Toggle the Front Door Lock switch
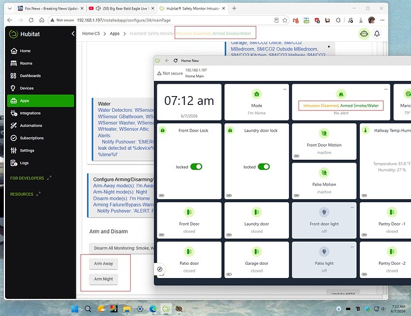Viewport: 411px width, 316px height. (196, 167)
